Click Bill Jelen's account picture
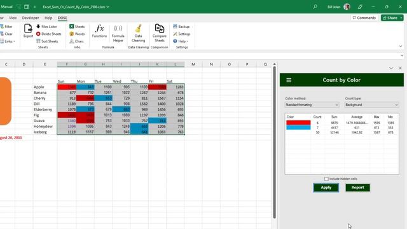This screenshot has width=407, height=229. click(x=347, y=7)
